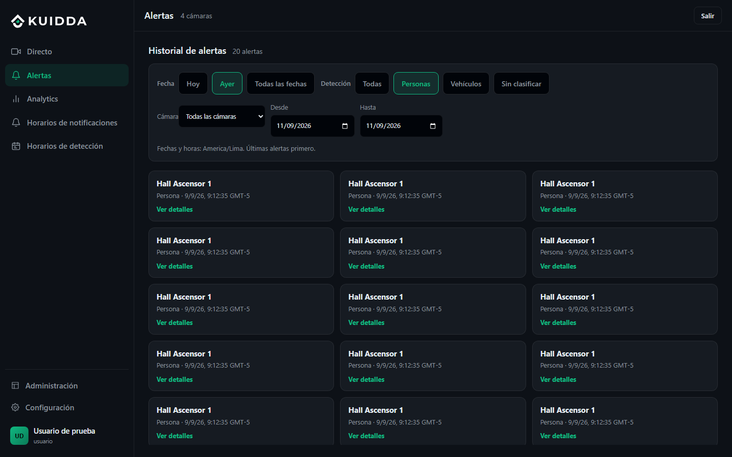The width and height of the screenshot is (732, 457).
Task: Click the UD user avatar badge
Action: 19,436
